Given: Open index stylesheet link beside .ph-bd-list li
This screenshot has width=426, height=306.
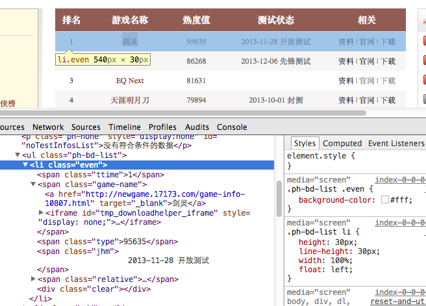Looking at the screenshot, I should pos(401,223).
